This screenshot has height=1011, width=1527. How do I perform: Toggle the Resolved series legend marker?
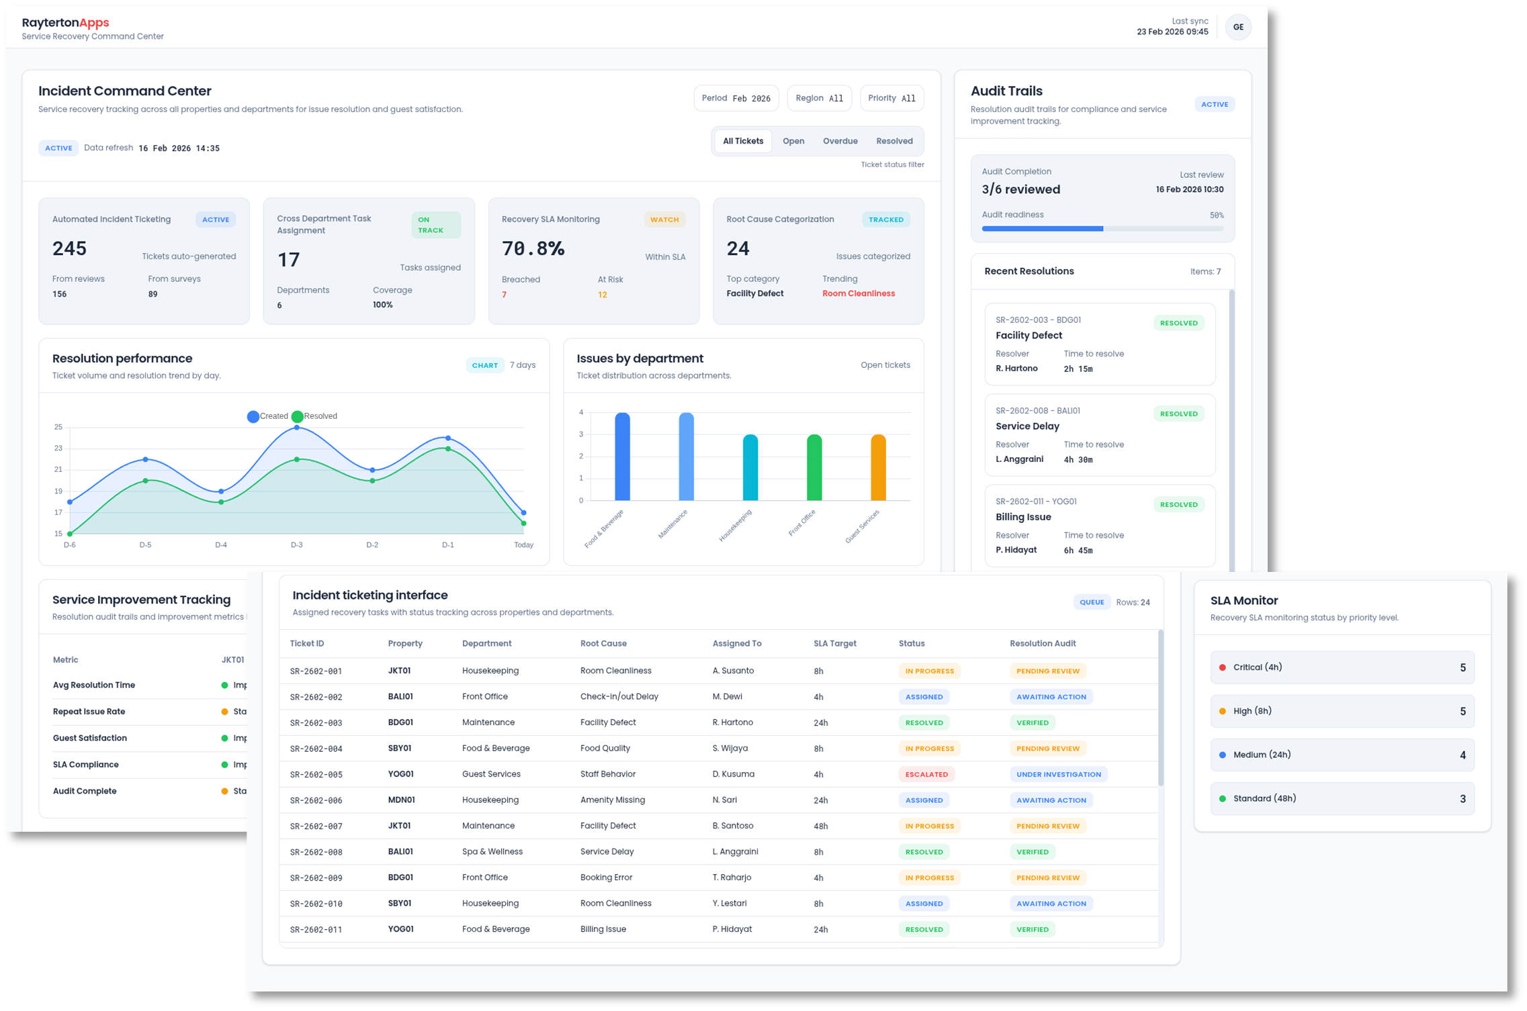click(x=298, y=416)
